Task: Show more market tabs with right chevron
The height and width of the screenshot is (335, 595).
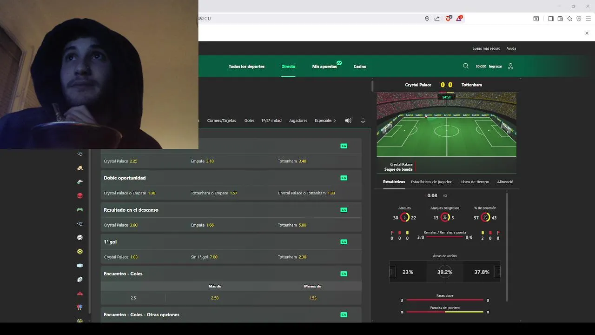Action: point(334,121)
